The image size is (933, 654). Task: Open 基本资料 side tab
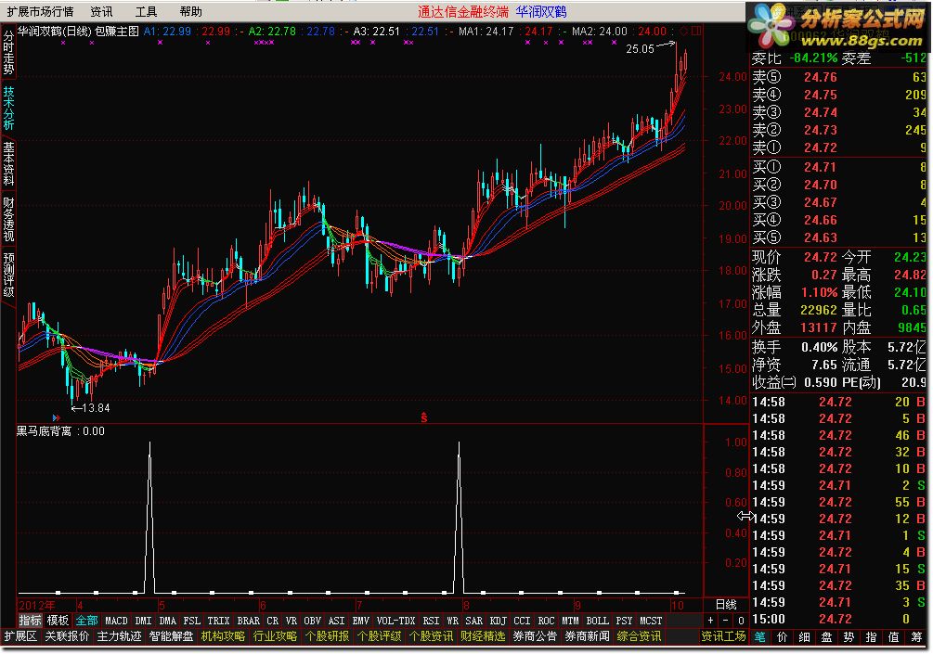coord(8,163)
